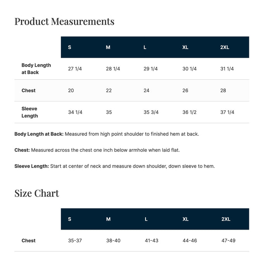Screen dimensions: 271x271
Task: Click the Product Measurements heading
Action: click(64, 22)
